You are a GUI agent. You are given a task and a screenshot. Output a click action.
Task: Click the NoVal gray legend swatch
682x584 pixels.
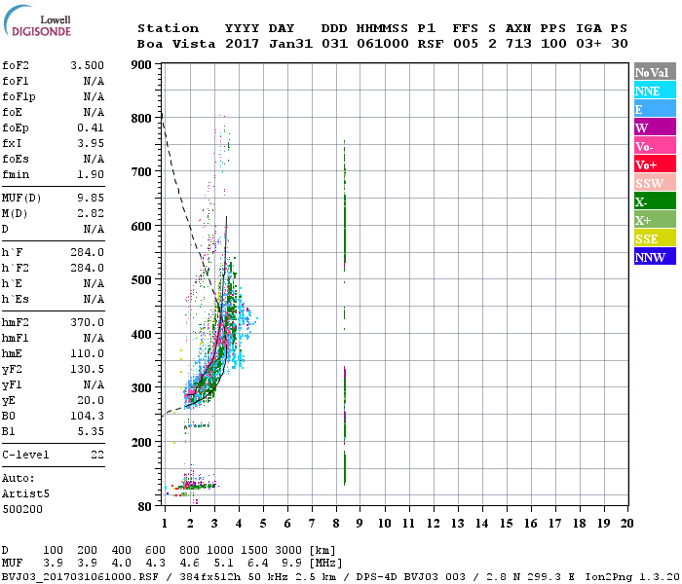[x=655, y=72]
